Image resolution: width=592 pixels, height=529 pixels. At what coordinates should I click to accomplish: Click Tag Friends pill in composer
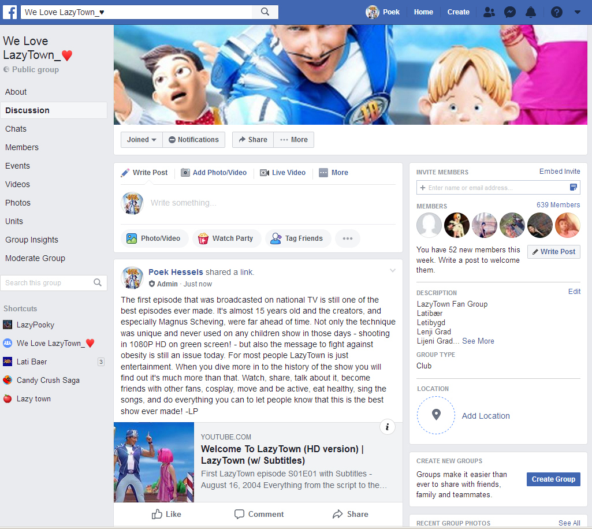(298, 239)
